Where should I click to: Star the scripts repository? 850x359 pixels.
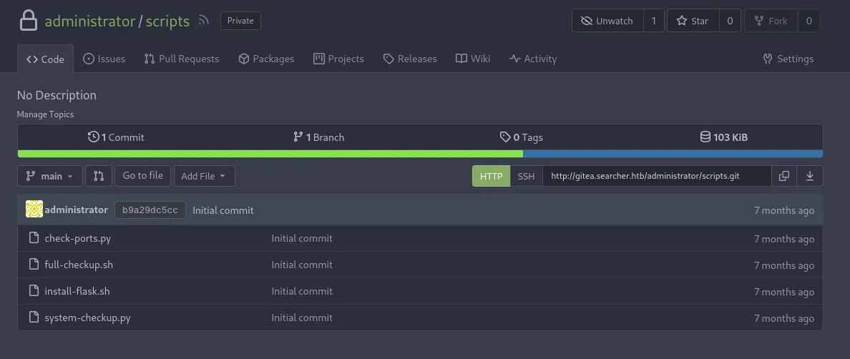point(692,21)
